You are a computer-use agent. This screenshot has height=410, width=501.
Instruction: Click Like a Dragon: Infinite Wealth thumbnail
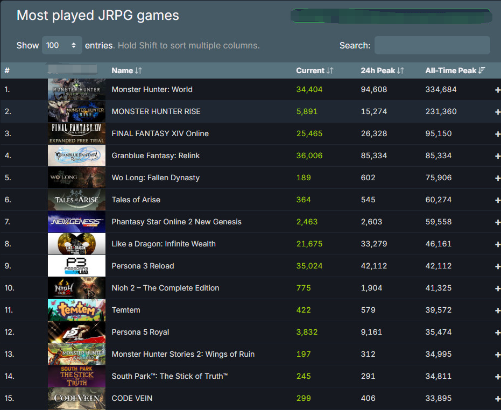point(76,244)
